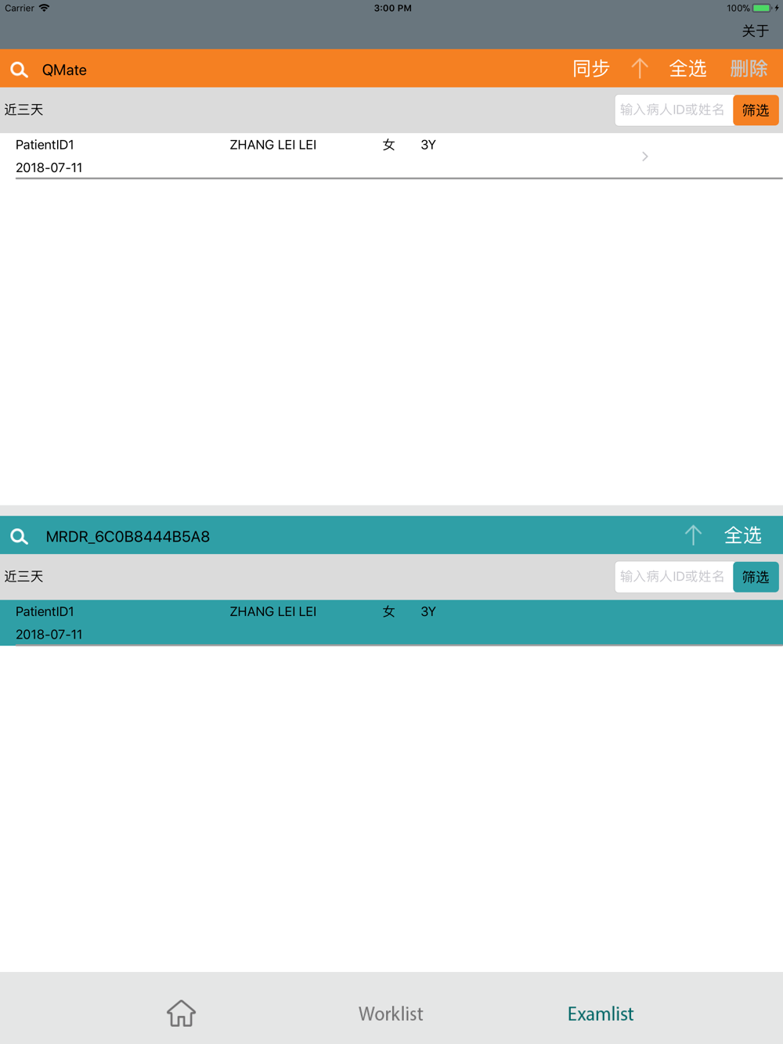Focus the patient ID search field under QMate
The image size is (783, 1044).
click(x=674, y=110)
